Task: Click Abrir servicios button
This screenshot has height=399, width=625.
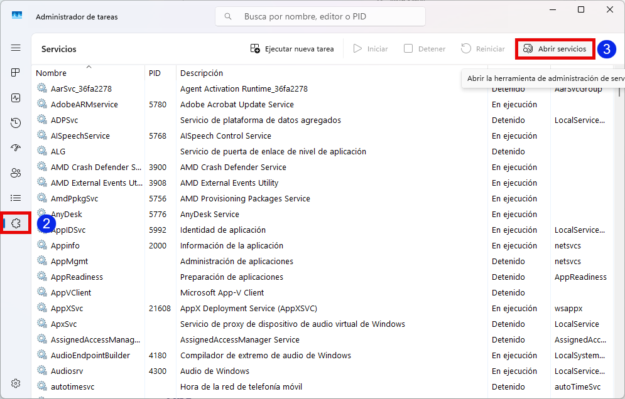Action: click(x=555, y=48)
